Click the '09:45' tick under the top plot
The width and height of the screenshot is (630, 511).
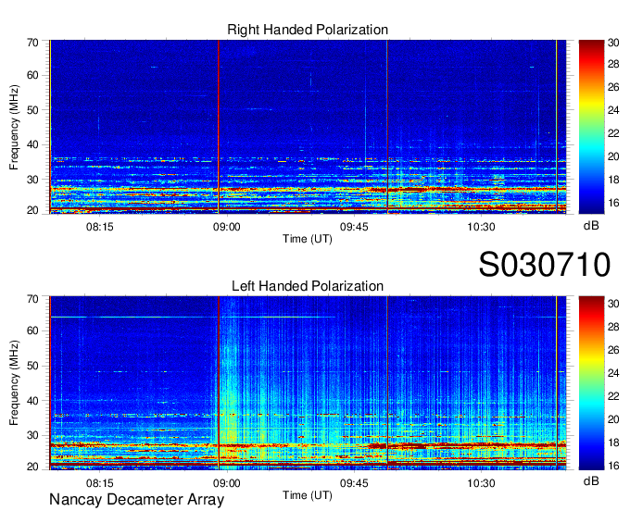(354, 227)
